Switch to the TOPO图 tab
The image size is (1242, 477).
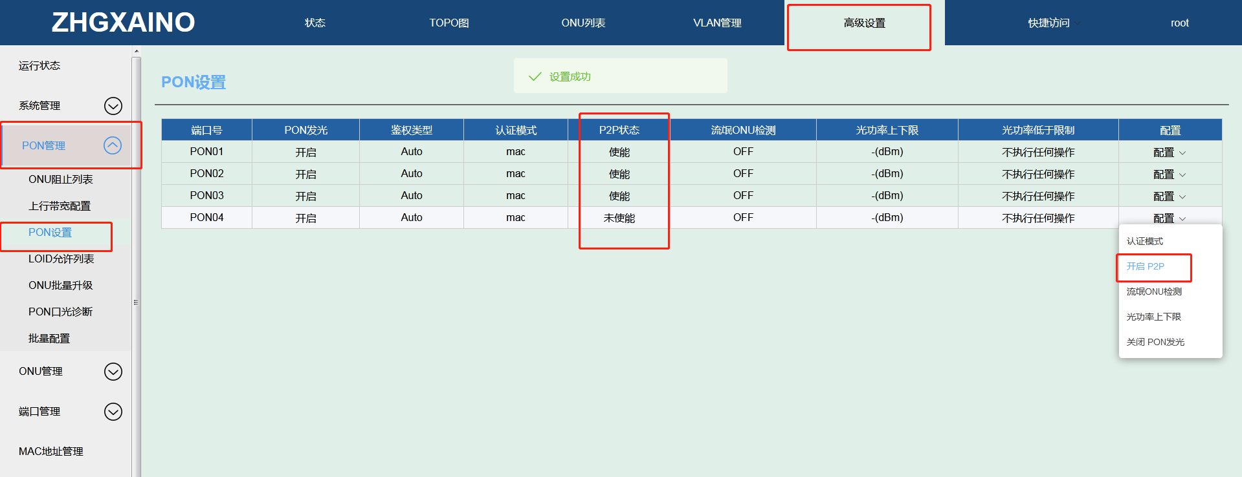[449, 23]
